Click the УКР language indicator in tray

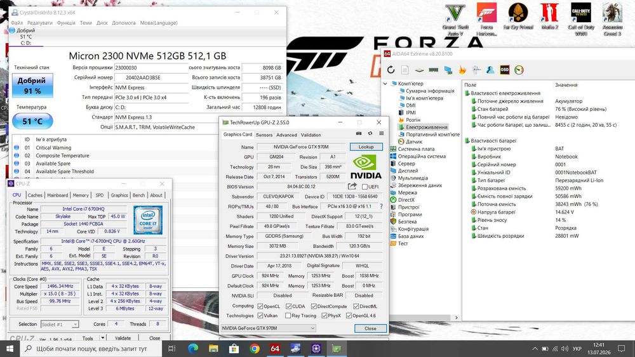(x=577, y=349)
